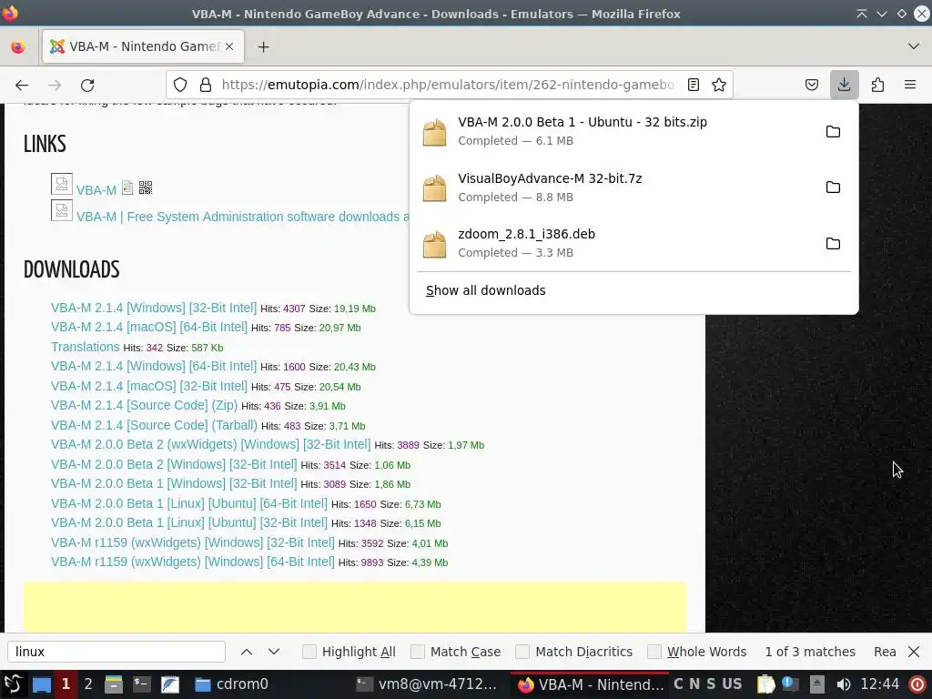Open VBA-M 2.0.0 Beta 1 Ubuntu zip download
932x699 pixels.
[x=615, y=131]
